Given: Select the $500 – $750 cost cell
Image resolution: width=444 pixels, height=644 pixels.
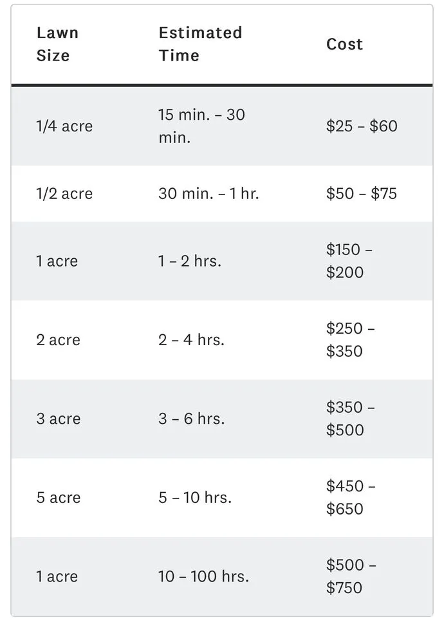Looking at the screenshot, I should pyautogui.click(x=351, y=576).
